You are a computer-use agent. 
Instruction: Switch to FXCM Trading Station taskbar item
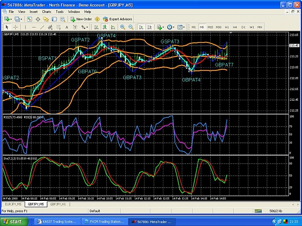coord(104,222)
